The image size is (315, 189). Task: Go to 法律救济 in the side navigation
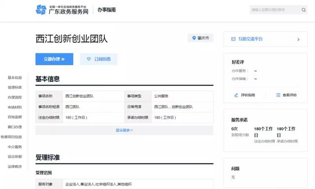point(15,166)
